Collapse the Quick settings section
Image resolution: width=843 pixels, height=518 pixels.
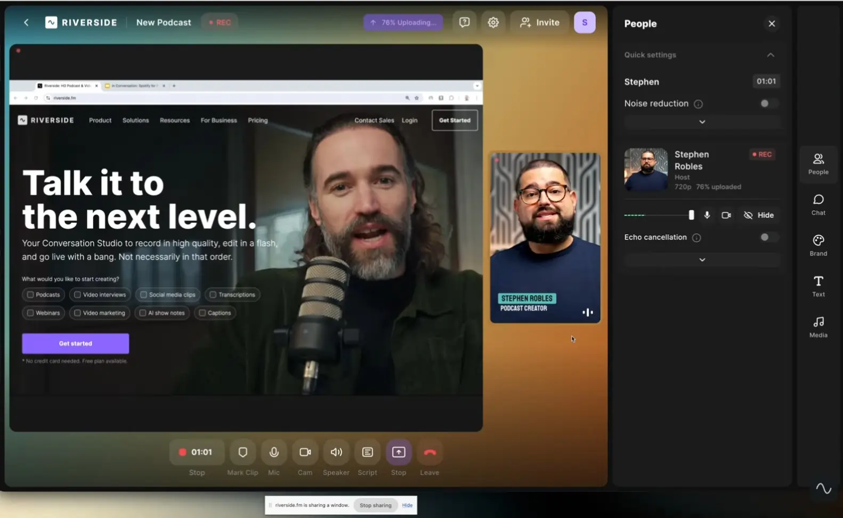point(771,55)
